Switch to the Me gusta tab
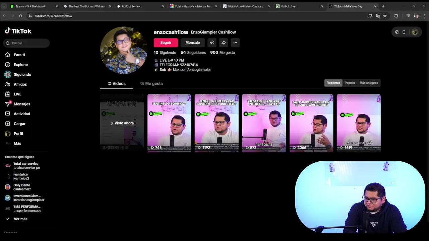Viewport: 429px width, 241px height. click(151, 84)
